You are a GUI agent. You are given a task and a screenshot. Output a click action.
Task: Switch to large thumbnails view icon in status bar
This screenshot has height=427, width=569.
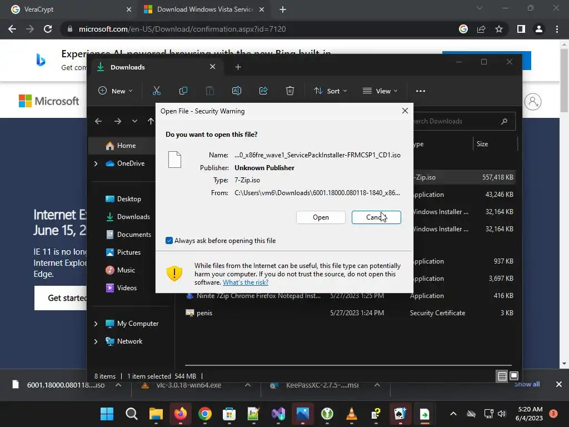[x=514, y=376]
